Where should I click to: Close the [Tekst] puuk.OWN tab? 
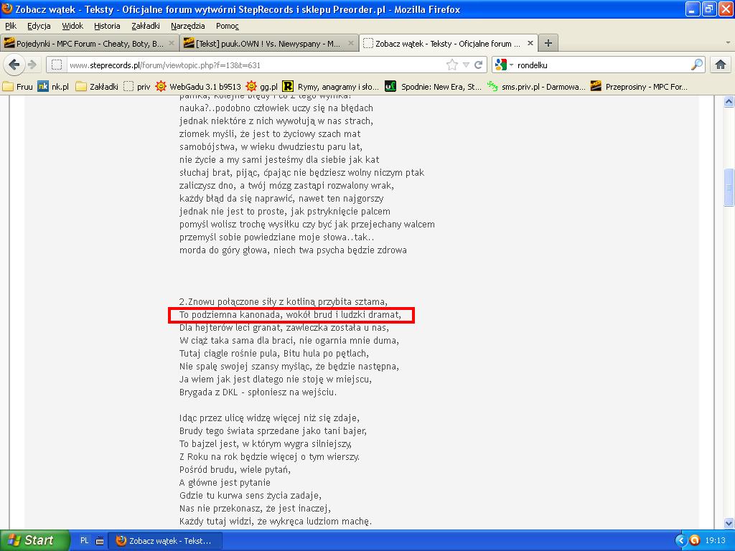[350, 43]
